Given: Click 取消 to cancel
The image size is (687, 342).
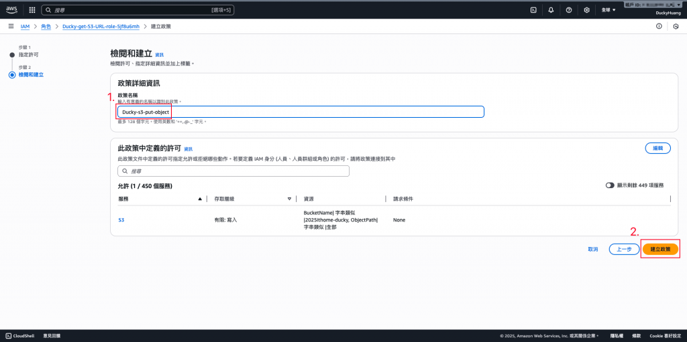Looking at the screenshot, I should (593, 249).
